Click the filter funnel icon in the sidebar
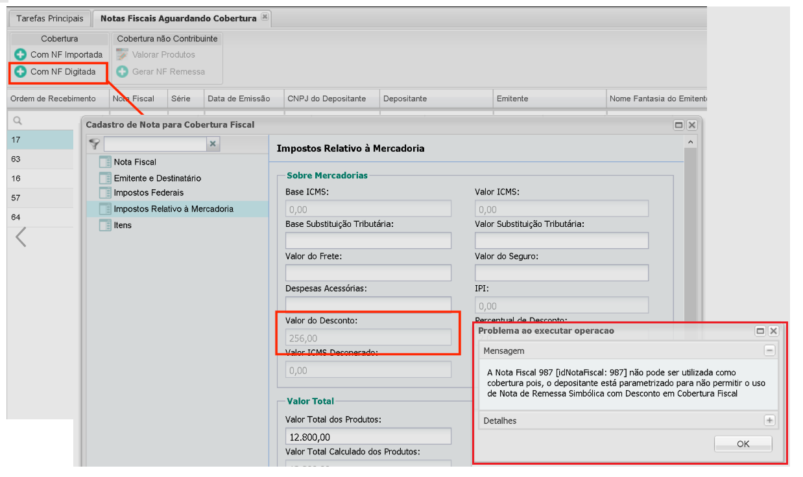The height and width of the screenshot is (477, 803). click(95, 144)
